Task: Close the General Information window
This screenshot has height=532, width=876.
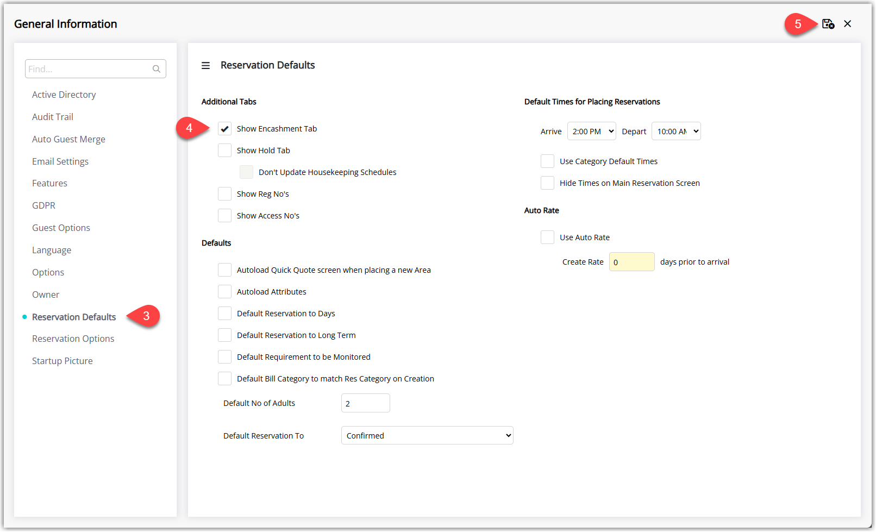Action: tap(848, 24)
